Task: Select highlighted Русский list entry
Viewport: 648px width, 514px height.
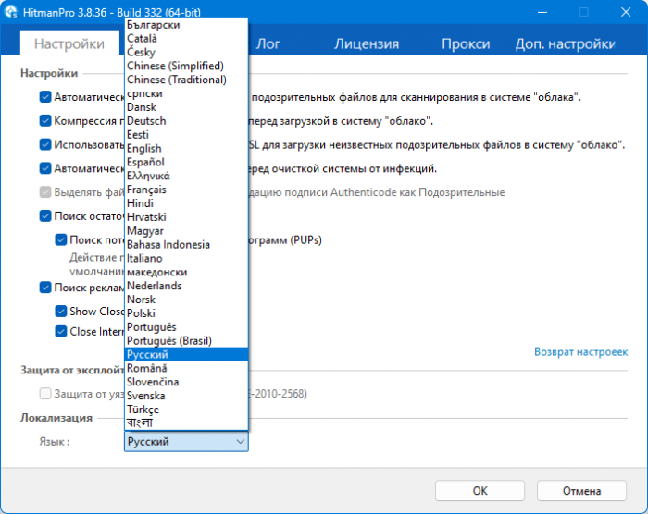Action: pyautogui.click(x=186, y=354)
